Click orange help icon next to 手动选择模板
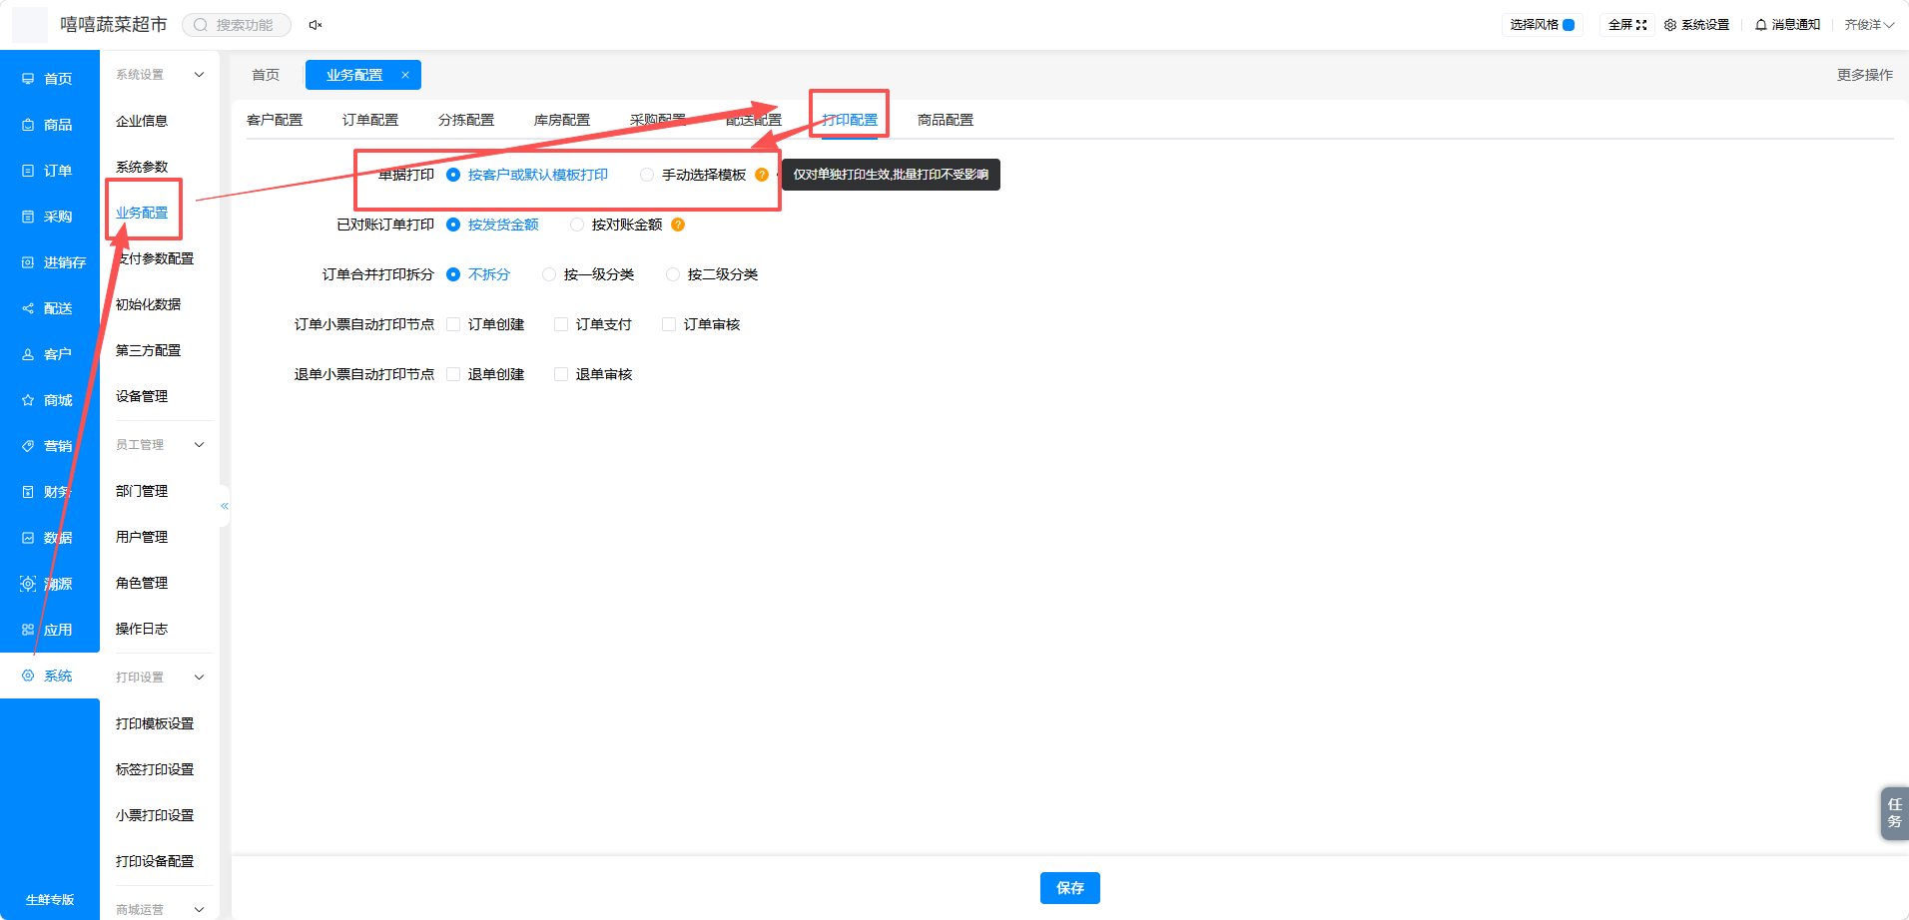This screenshot has height=920, width=1909. tap(762, 175)
